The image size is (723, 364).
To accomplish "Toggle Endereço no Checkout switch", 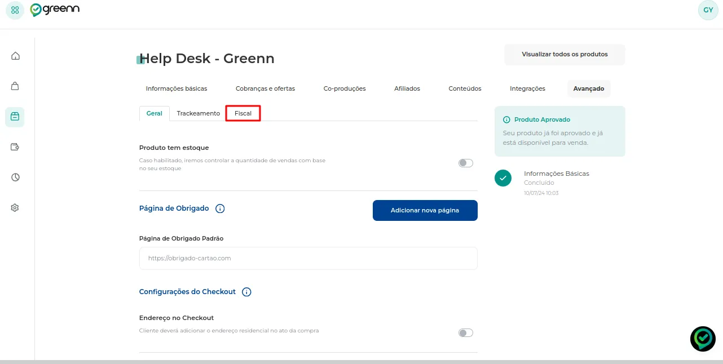I will tap(466, 333).
